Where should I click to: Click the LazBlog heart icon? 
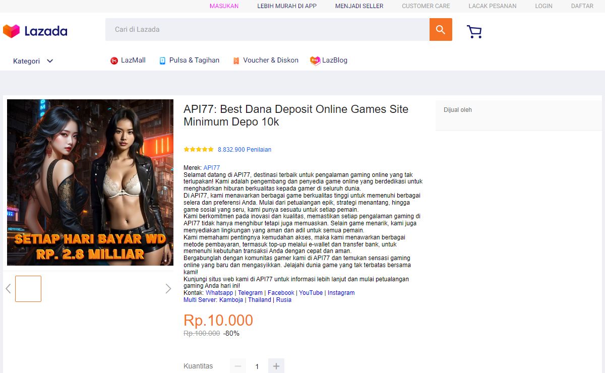tap(315, 60)
